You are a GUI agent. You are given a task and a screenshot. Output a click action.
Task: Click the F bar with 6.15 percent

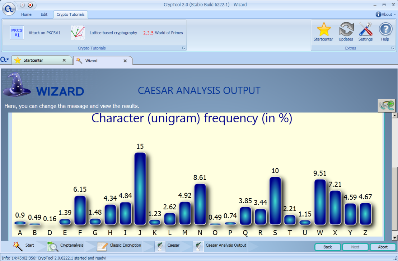80,210
